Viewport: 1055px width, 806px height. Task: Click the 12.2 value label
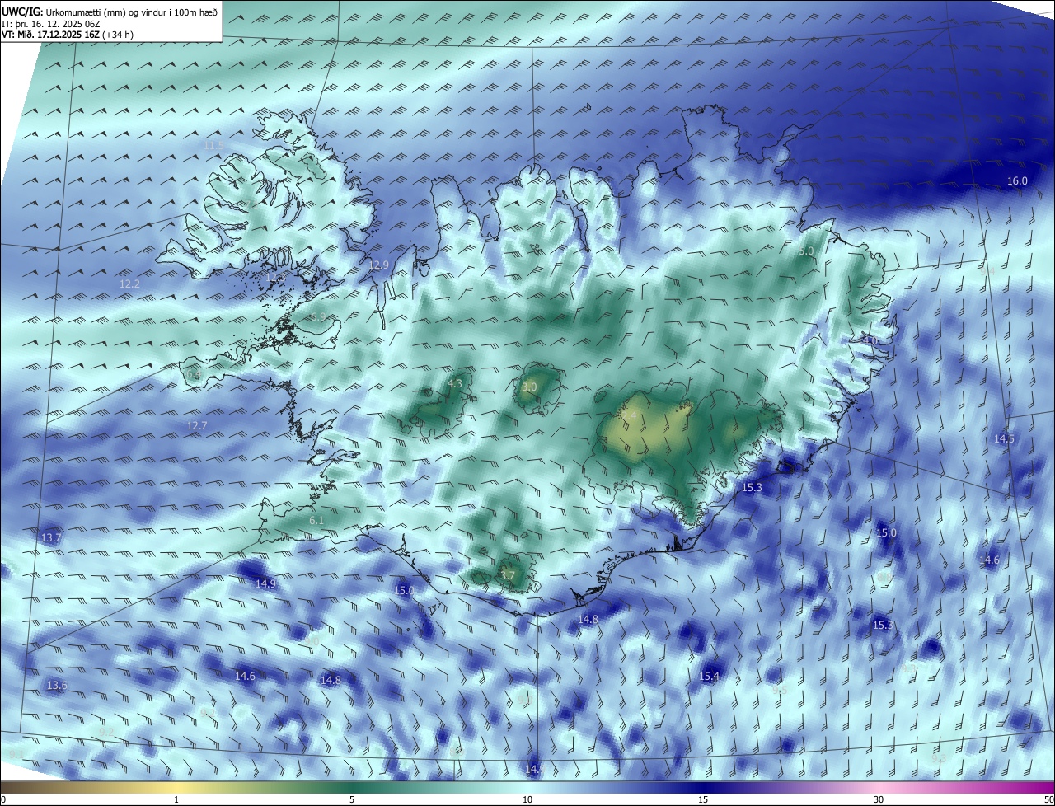pyautogui.click(x=130, y=284)
